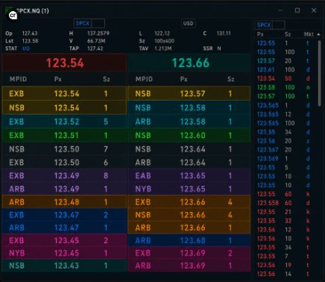
Task: Minimize the SPCX.NQ window
Action: pyautogui.click(x=280, y=10)
